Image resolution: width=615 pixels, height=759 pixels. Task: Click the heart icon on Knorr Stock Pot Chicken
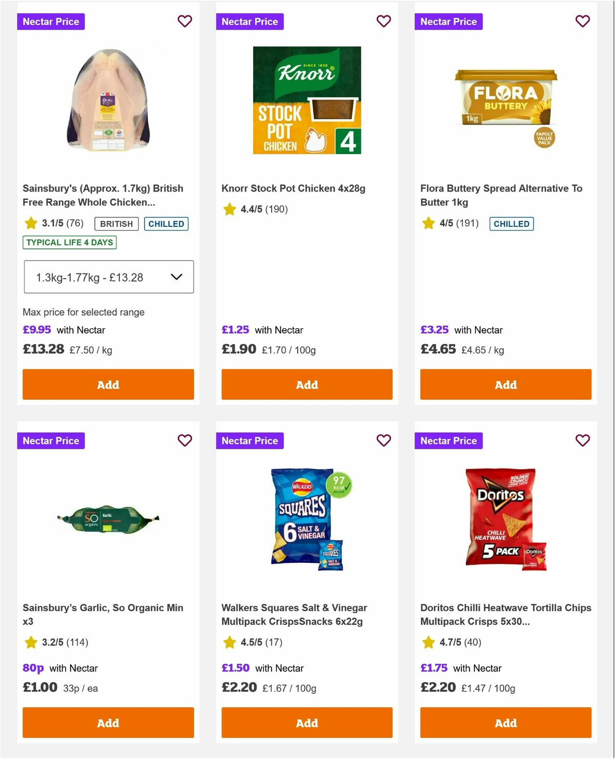tap(383, 22)
